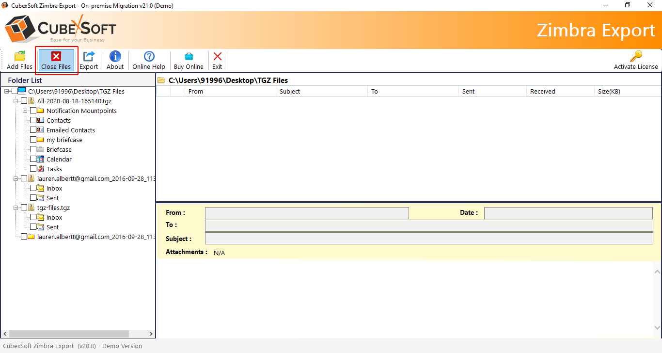The image size is (662, 353).
Task: Sort by the From column header
Action: coord(230,91)
